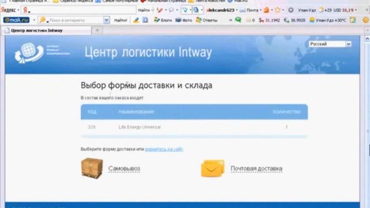Click the Улан-Удэ city label in the Yandex toolbar

click(x=307, y=10)
